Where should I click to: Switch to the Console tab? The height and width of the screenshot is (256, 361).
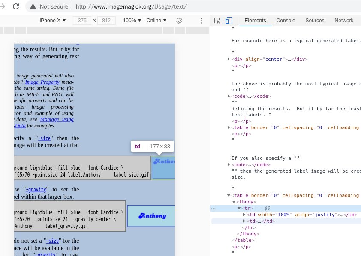coord(286,21)
